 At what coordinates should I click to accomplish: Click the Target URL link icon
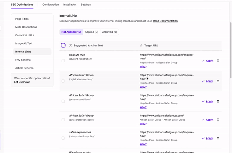tap(141, 45)
